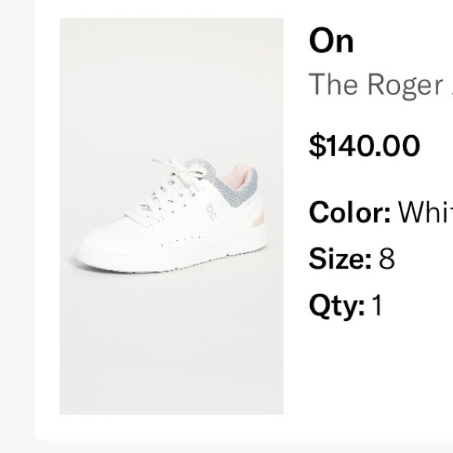Click the sneaker's white sole
453x453 pixels.
tap(170, 259)
